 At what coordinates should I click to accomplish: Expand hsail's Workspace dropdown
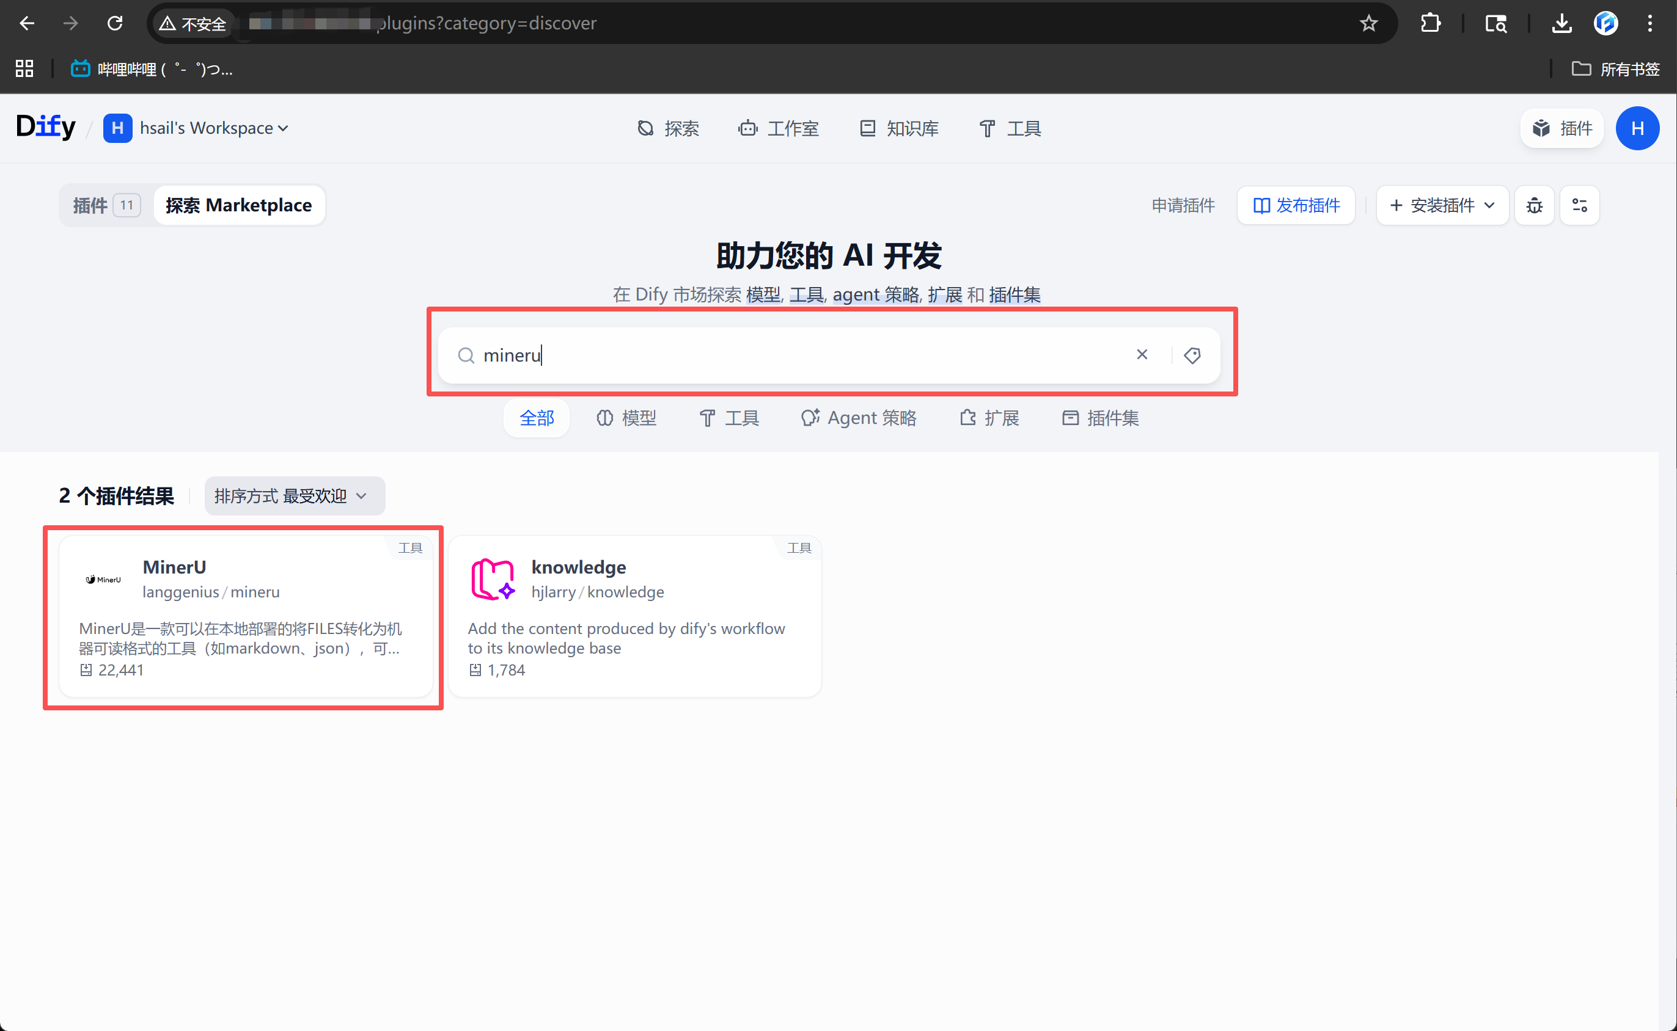pyautogui.click(x=197, y=128)
